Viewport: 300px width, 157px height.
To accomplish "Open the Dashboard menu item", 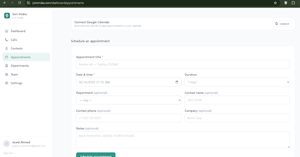I will click(x=26, y=31).
